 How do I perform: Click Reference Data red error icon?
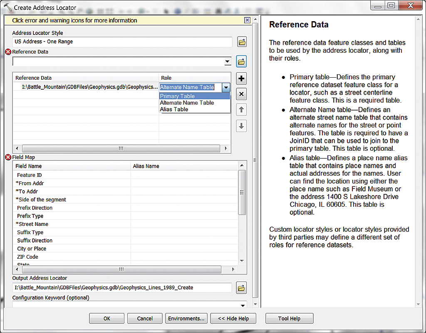pyautogui.click(x=8, y=52)
